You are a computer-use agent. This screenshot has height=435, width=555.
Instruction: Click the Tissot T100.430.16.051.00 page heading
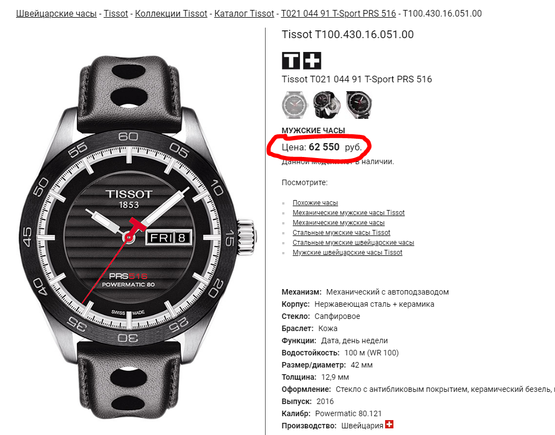347,34
